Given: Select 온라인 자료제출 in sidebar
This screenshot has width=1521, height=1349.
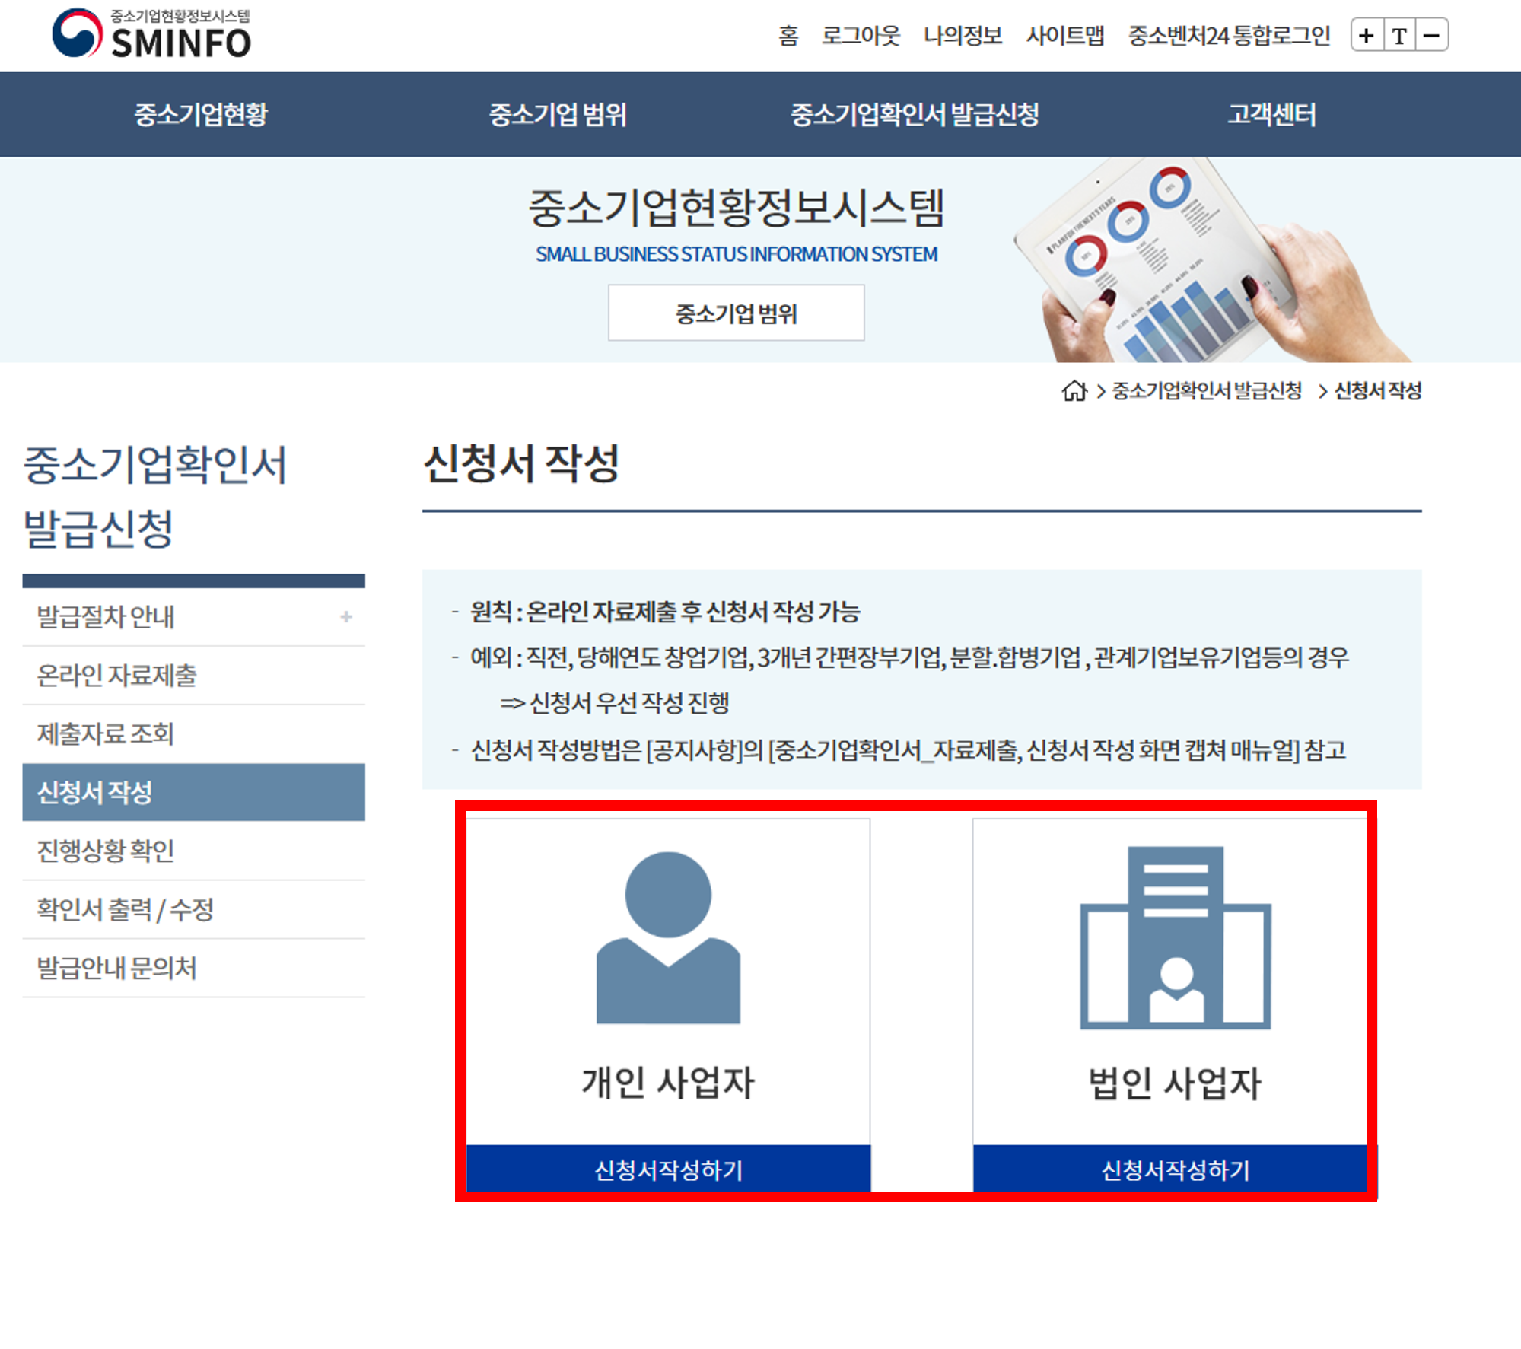Looking at the screenshot, I should [x=116, y=676].
